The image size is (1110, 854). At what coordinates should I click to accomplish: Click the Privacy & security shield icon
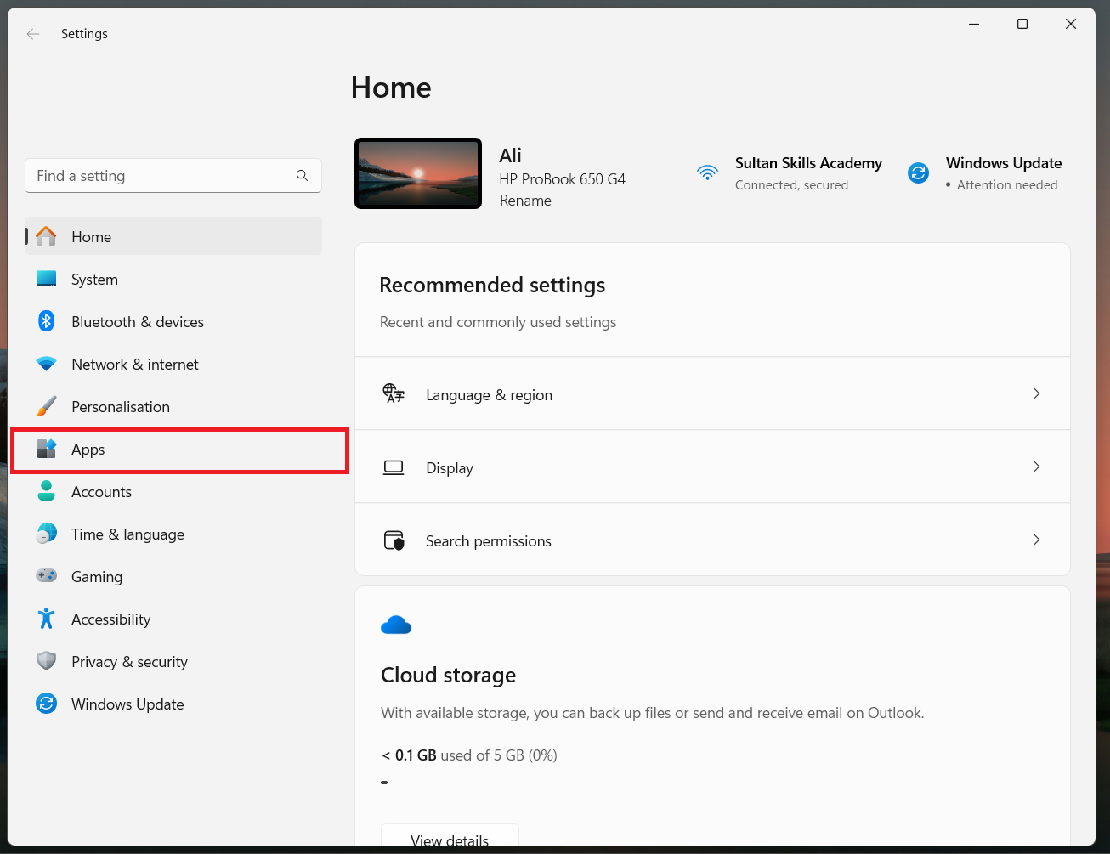[47, 661]
